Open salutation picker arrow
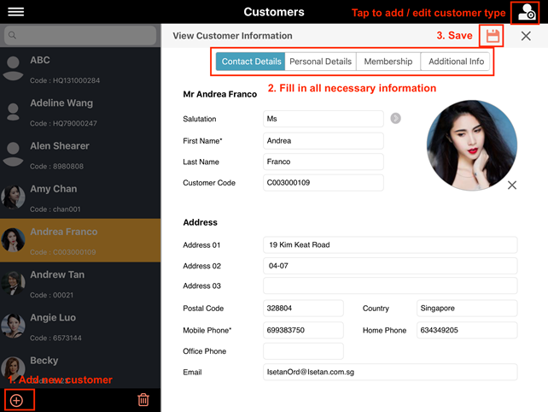 395,118
